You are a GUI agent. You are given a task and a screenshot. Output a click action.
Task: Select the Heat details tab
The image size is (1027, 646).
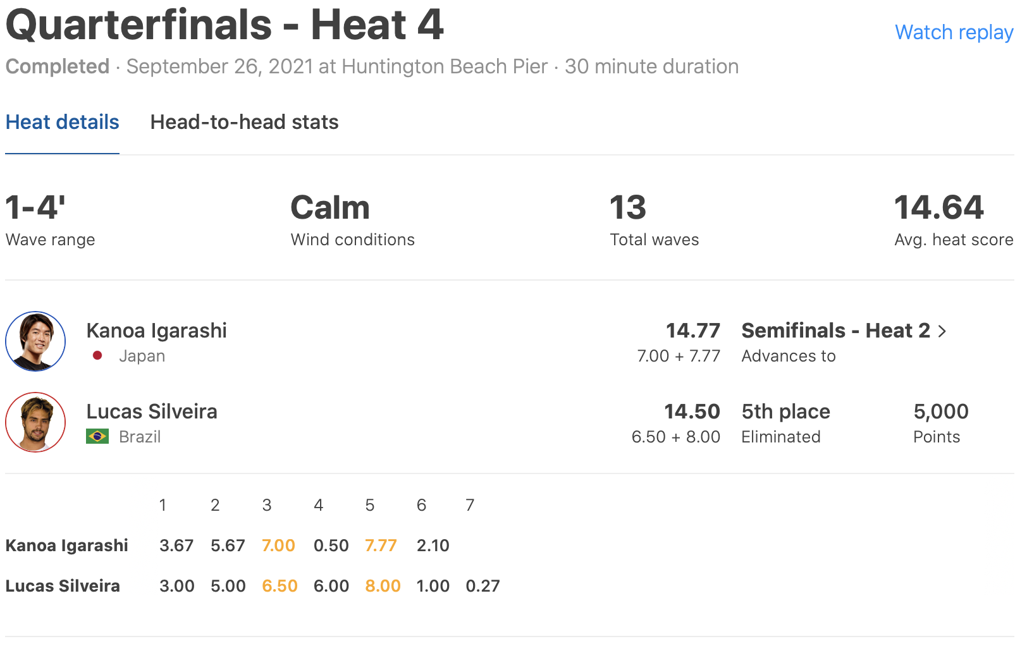[x=62, y=122]
